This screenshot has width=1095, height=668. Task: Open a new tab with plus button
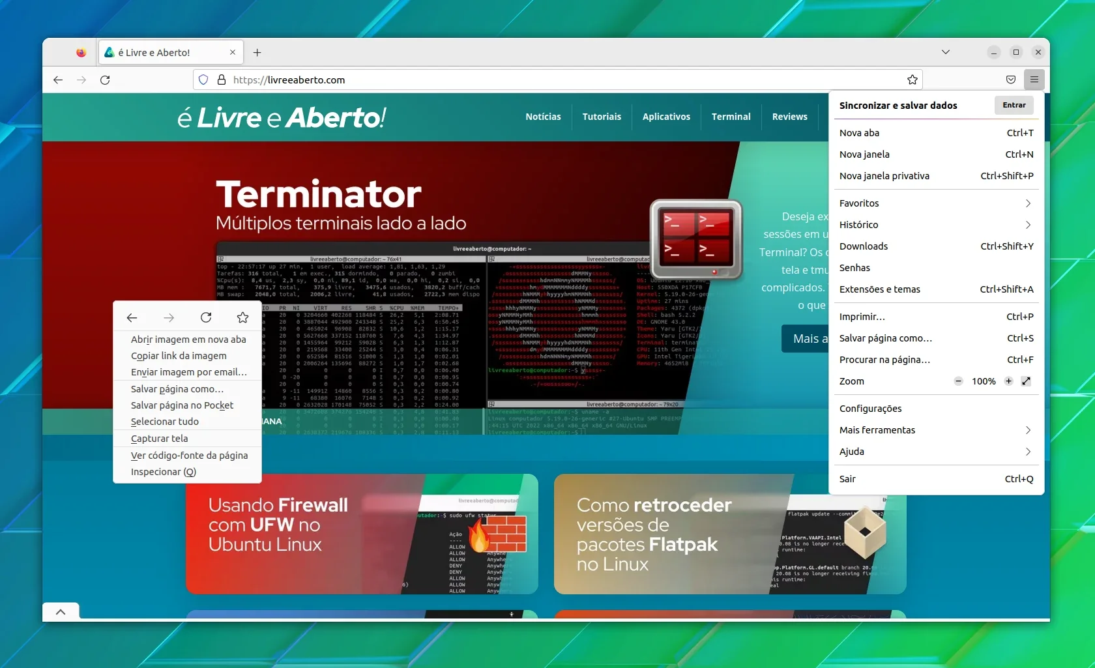point(257,53)
